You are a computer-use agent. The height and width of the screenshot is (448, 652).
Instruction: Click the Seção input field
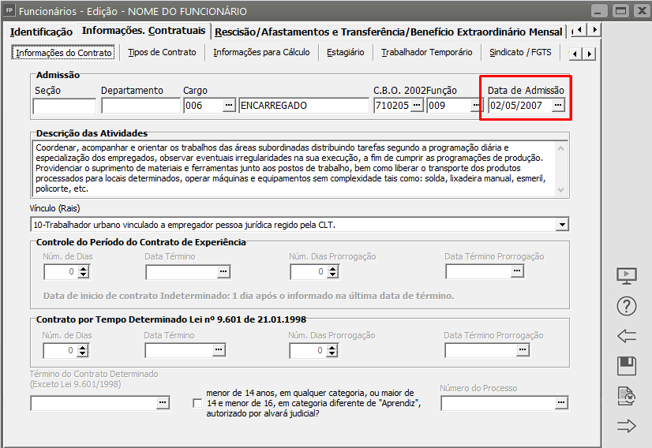point(65,106)
